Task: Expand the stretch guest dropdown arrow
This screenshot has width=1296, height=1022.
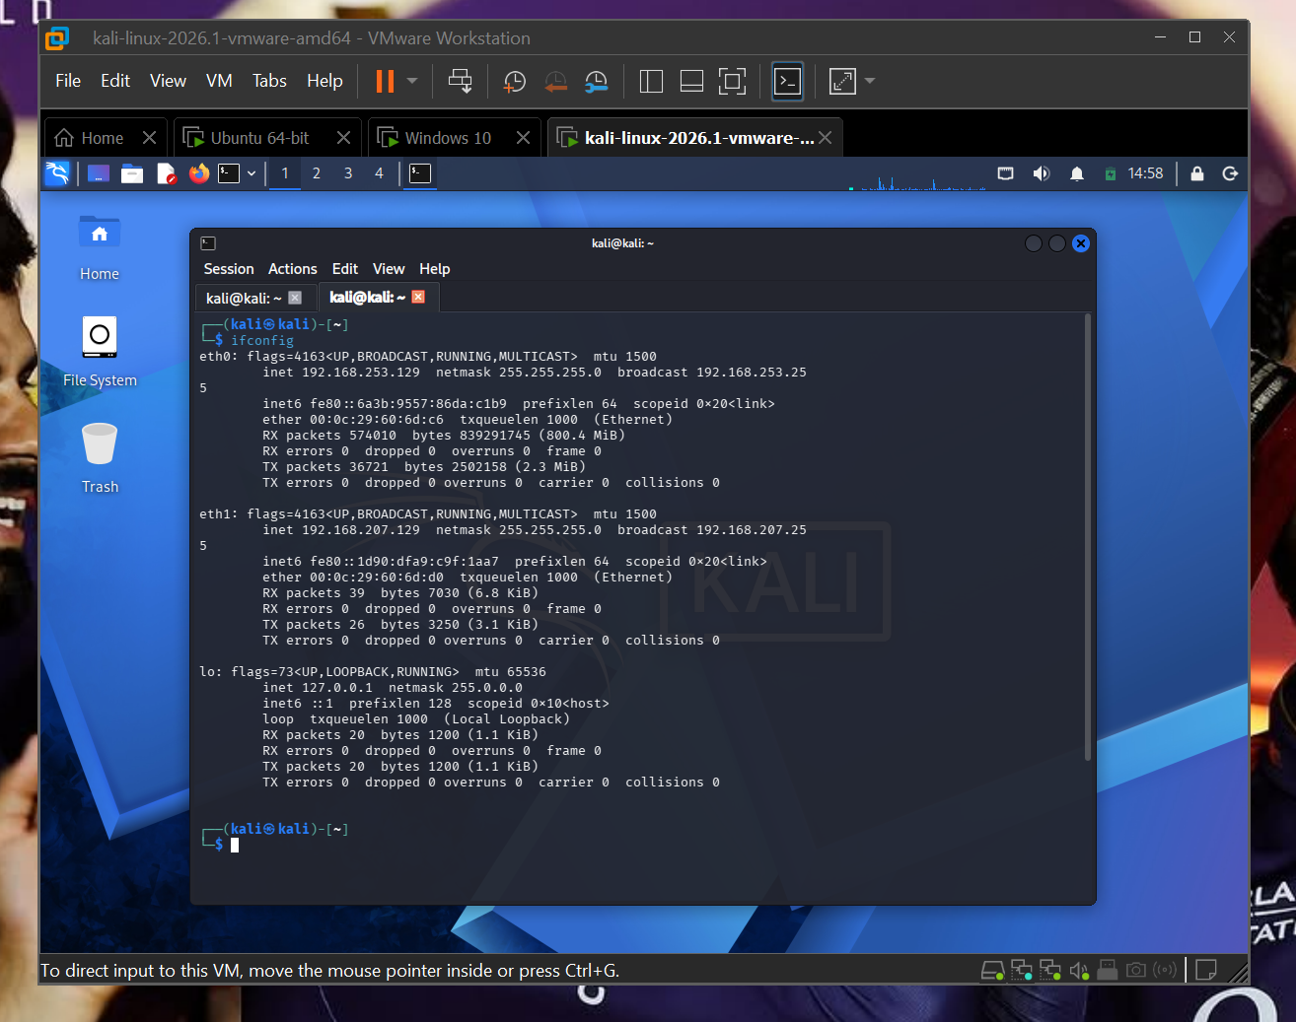Action: point(870,81)
